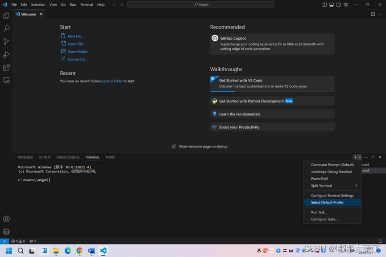
Task: Open notifications bell in status bar
Action: [x=380, y=241]
